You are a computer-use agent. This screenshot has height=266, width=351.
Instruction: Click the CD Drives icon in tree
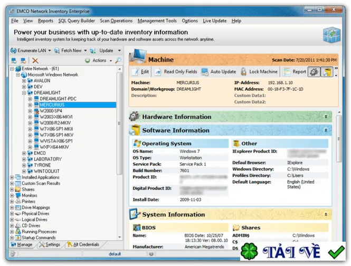[18, 226]
